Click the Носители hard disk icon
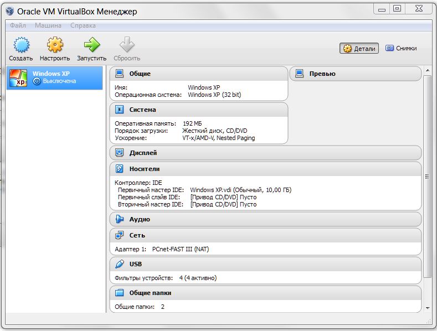 [119, 169]
